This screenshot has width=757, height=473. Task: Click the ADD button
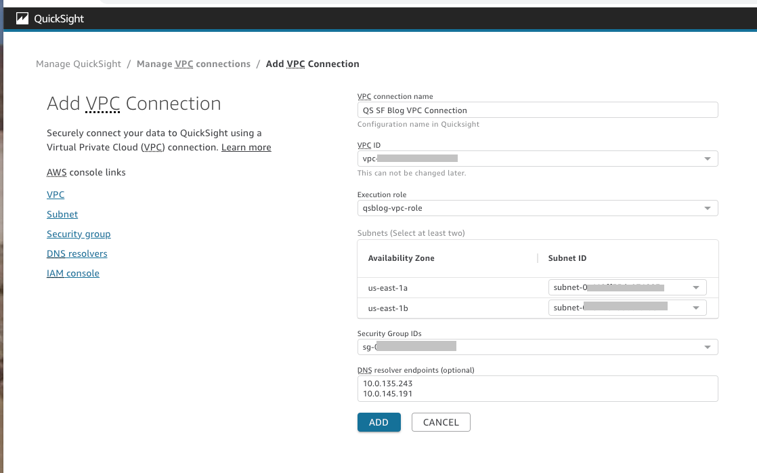tap(379, 422)
